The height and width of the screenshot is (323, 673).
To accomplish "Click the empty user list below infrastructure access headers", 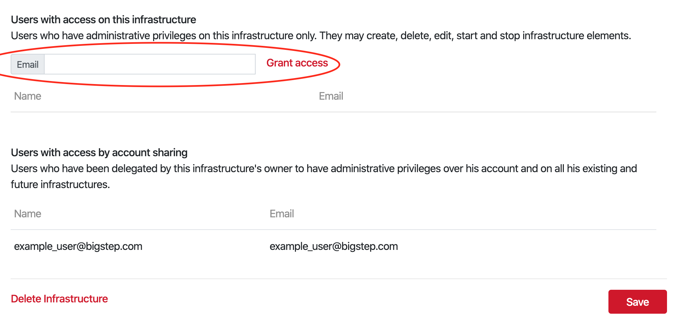I will tap(334, 125).
